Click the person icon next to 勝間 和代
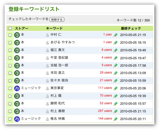 tap(47, 104)
